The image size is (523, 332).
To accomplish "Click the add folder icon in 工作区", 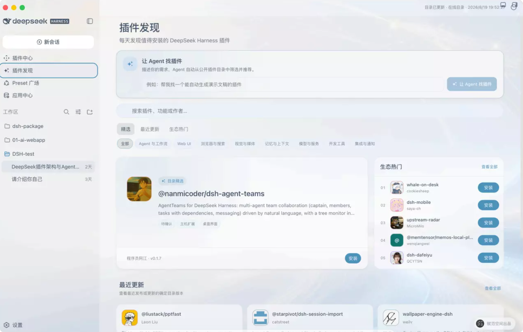I will pyautogui.click(x=90, y=112).
